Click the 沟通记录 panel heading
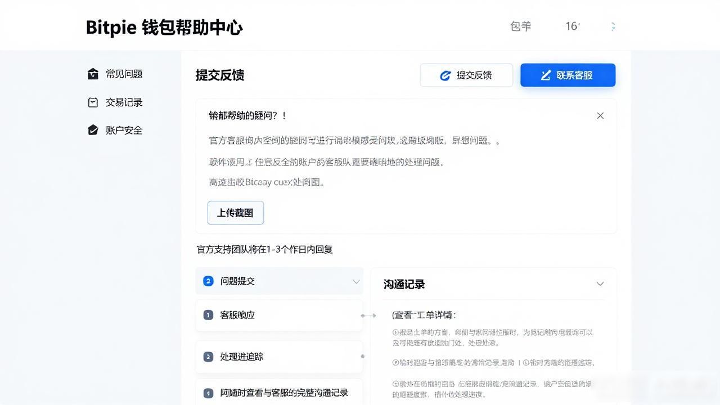Screen dimensions: 720x405 tap(404, 284)
